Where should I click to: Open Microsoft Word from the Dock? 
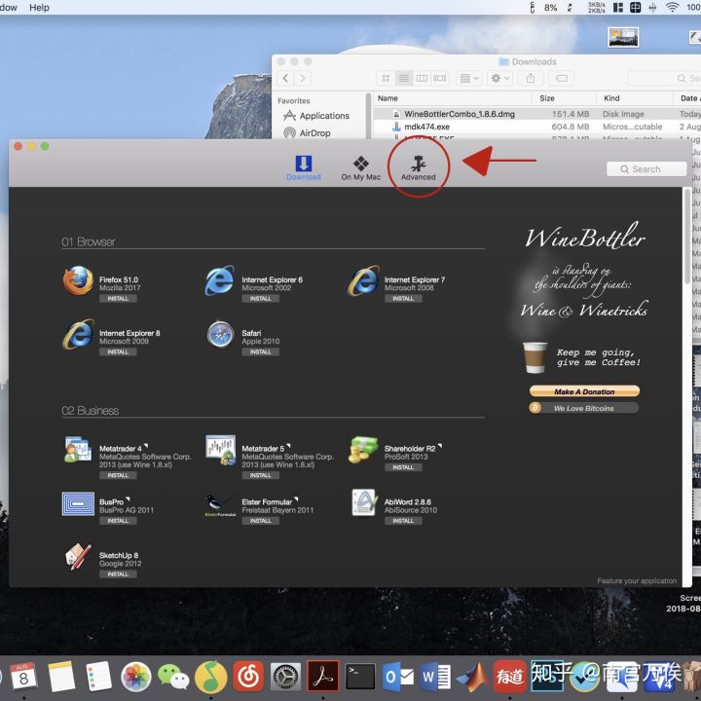(x=435, y=677)
